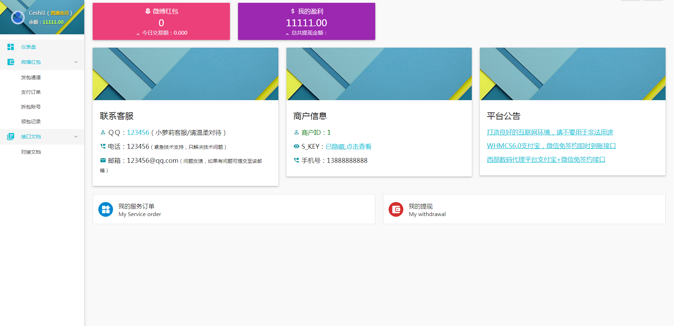Click the phone icon next to 手机号
Image resolution: width=674 pixels, height=326 pixels.
(x=297, y=160)
